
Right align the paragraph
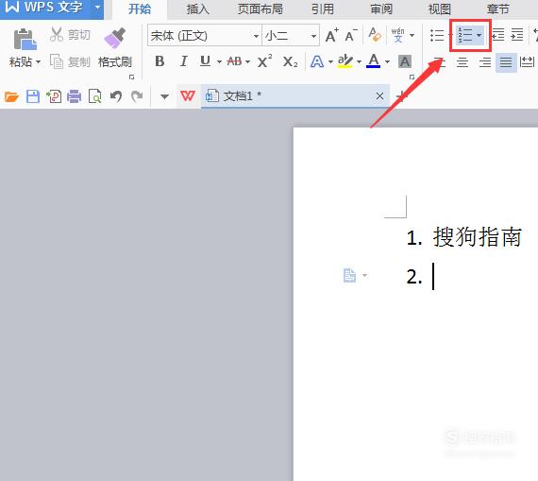tap(484, 62)
